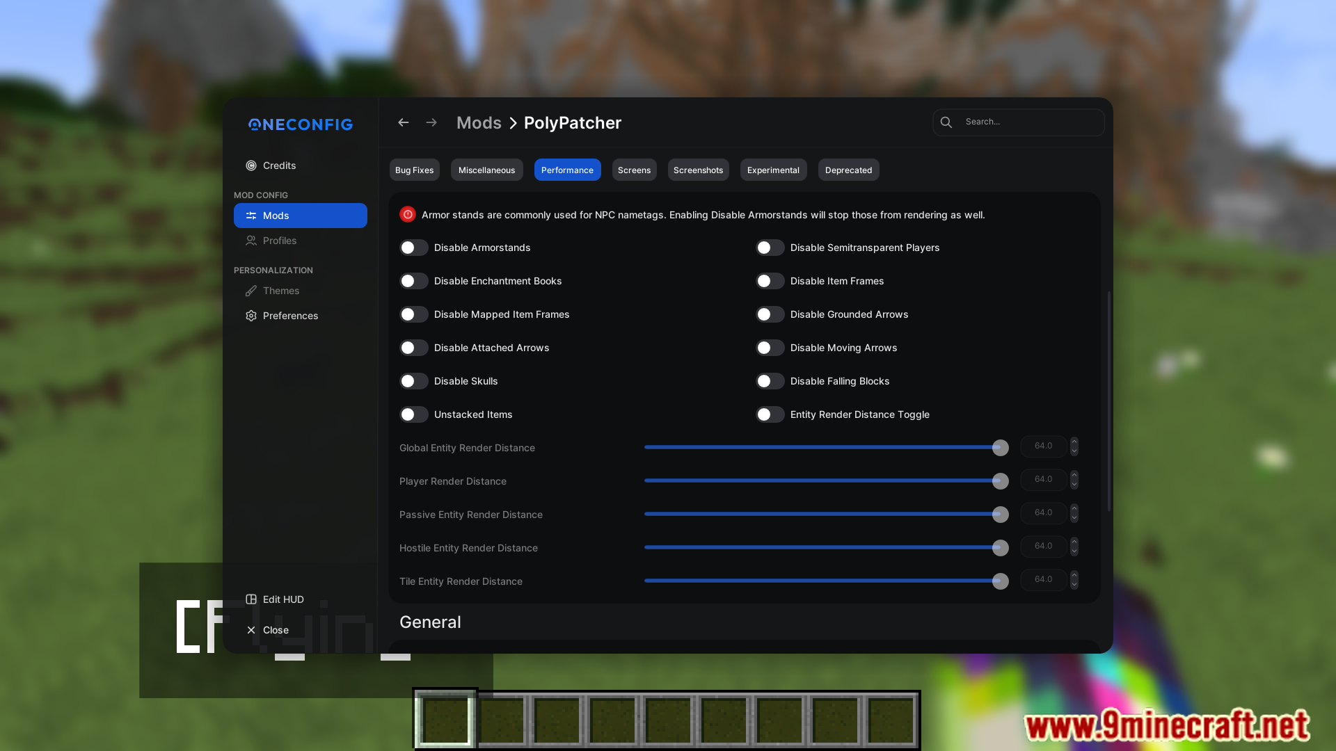Switch to the Bug Fixes tab
1336x751 pixels.
[x=415, y=170]
